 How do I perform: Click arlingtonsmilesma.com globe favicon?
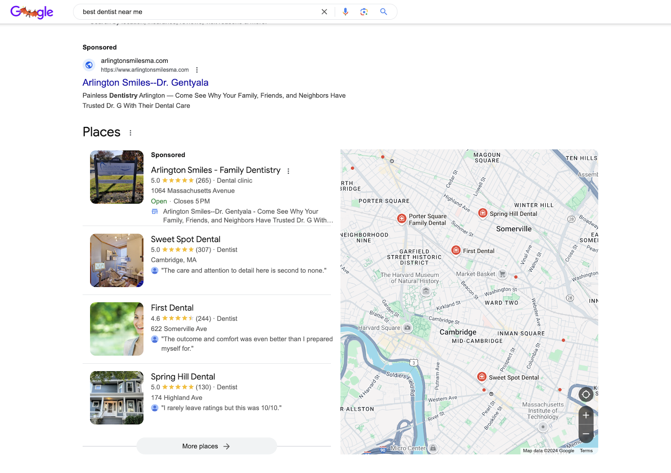click(89, 65)
